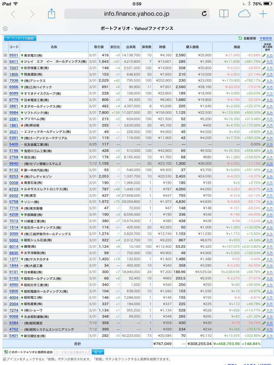Check the delete box for 佐世保重工業(株)
Screen dimensions: 274x365
pyautogui.click(x=5, y=68)
